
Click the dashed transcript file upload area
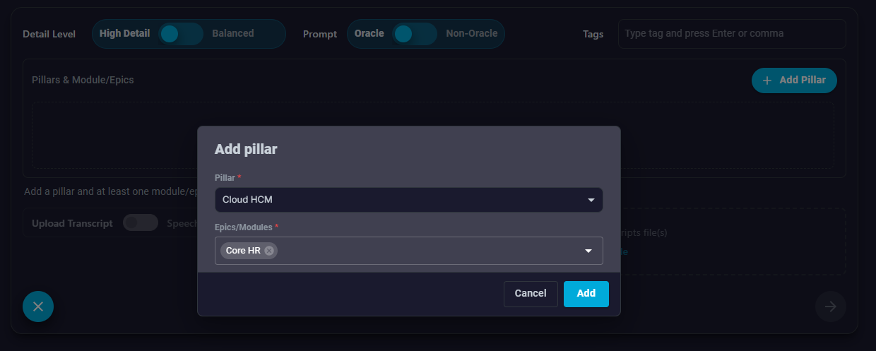coord(735,240)
